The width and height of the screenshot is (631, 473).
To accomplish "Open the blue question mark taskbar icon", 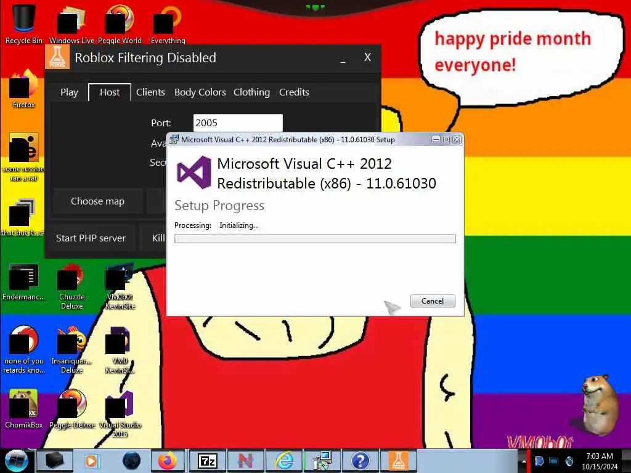I will click(x=360, y=461).
